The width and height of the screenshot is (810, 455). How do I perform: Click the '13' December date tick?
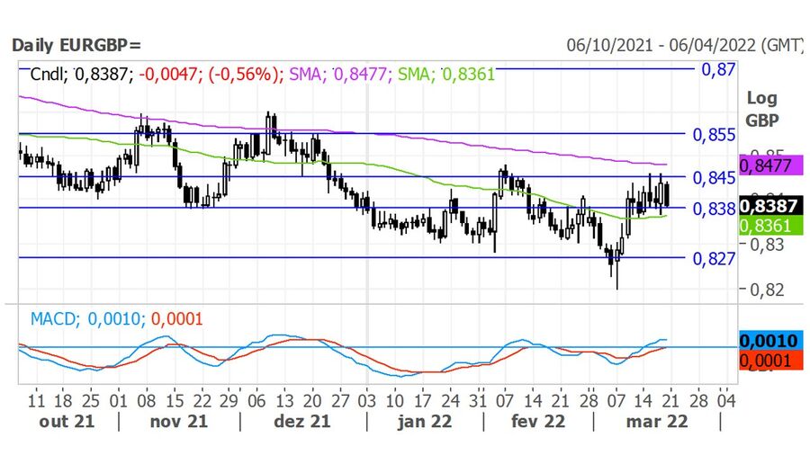pos(284,401)
